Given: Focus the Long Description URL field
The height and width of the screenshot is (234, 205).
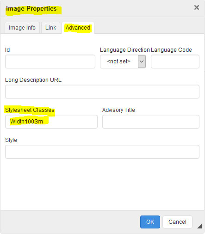Looking at the screenshot, I should pyautogui.click(x=102, y=92).
